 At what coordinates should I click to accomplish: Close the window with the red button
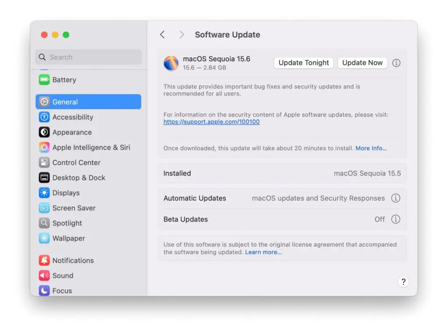44,35
